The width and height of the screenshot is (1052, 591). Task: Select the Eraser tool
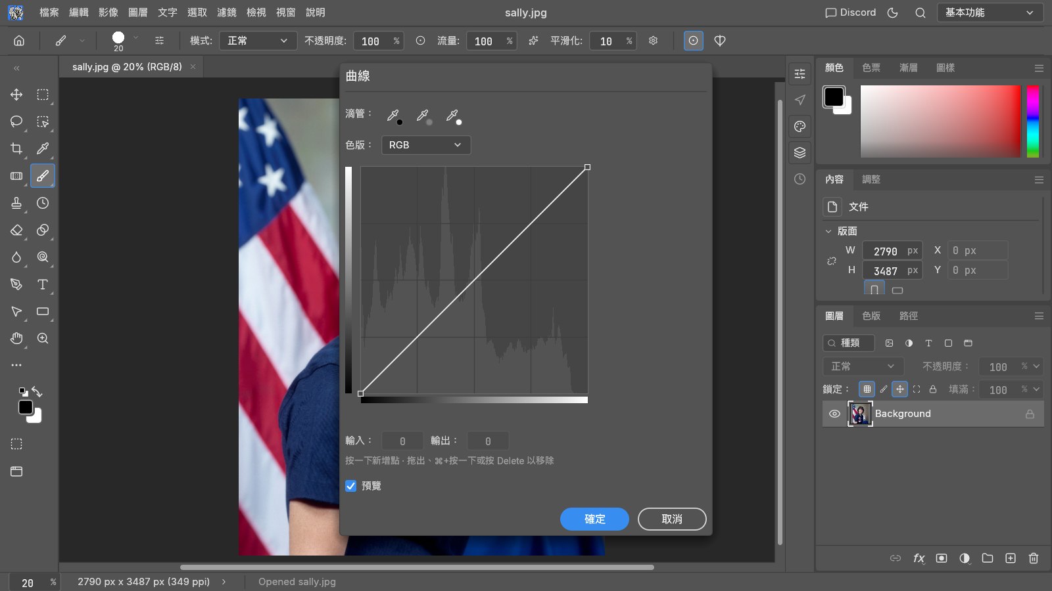coord(16,230)
